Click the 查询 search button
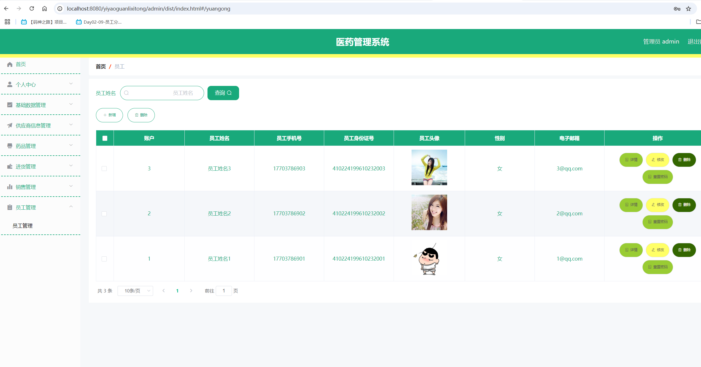Screen dimensions: 701x367 click(x=223, y=93)
